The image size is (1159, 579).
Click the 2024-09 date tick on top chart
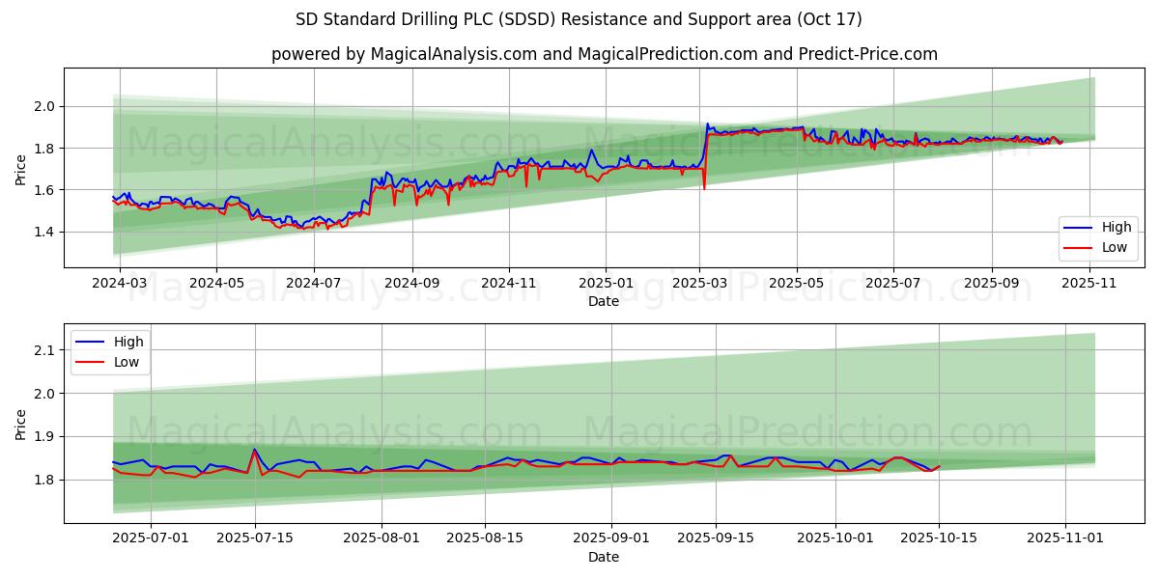[412, 283]
